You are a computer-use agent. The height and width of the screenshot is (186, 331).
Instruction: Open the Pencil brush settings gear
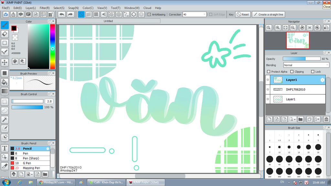pyautogui.click(x=48, y=149)
